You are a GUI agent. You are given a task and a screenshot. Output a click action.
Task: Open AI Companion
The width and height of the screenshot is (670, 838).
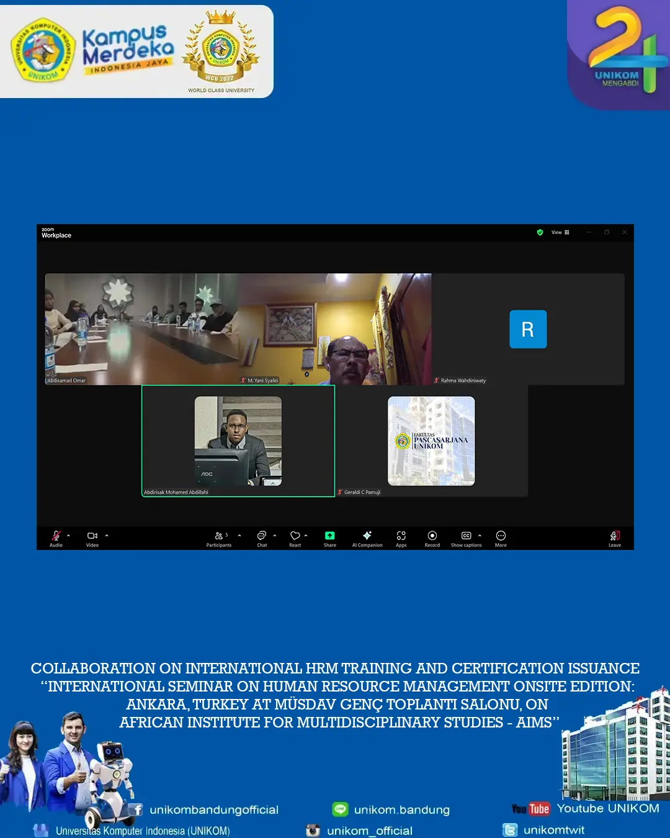pyautogui.click(x=367, y=536)
